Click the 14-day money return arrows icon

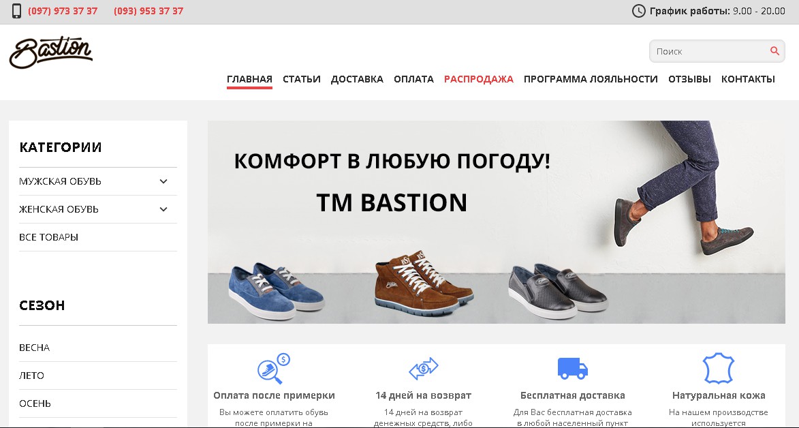pyautogui.click(x=424, y=368)
